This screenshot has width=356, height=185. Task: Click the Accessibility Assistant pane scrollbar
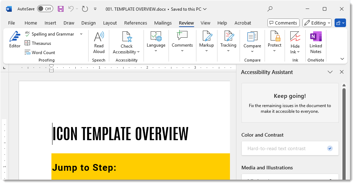(x=344, y=132)
